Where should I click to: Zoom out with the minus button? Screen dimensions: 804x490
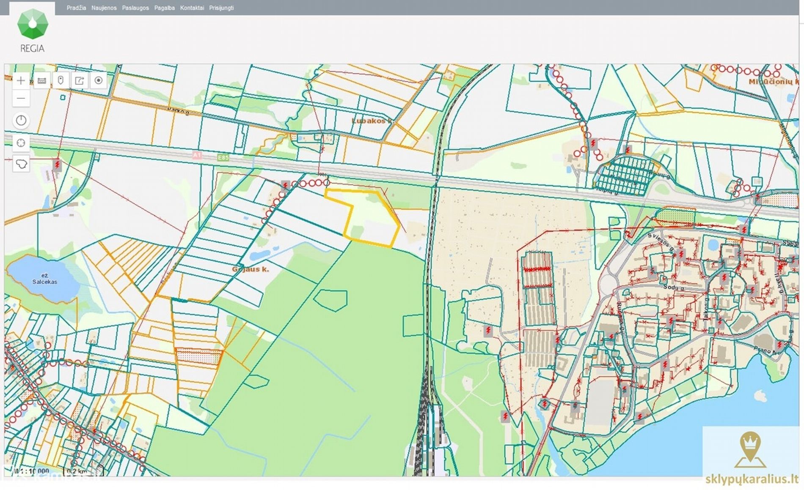pyautogui.click(x=21, y=99)
